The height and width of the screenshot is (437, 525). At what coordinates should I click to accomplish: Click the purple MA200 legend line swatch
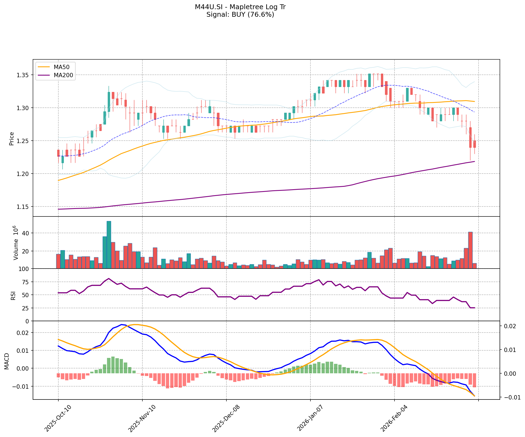coord(44,75)
